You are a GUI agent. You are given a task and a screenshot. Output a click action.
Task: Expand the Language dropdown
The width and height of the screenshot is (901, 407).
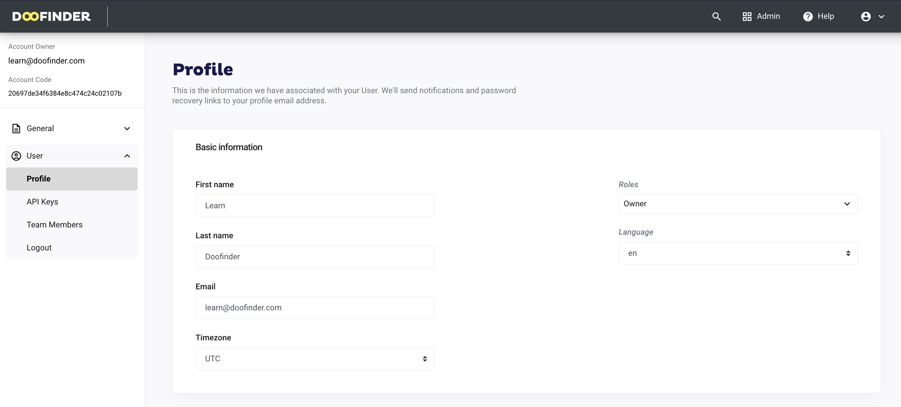[x=737, y=253]
